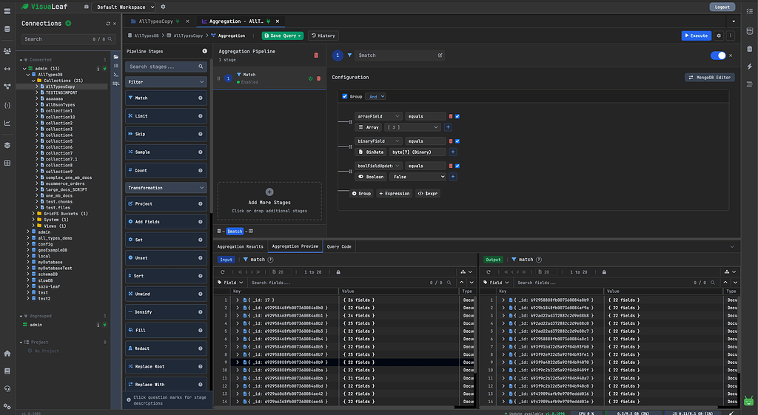The height and width of the screenshot is (415, 758).
Task: Add value to the Array row with plus
Action: 448,127
